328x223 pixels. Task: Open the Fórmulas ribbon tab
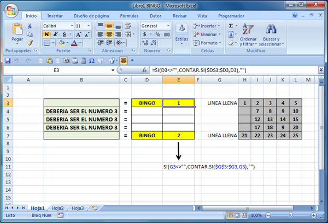click(x=129, y=16)
